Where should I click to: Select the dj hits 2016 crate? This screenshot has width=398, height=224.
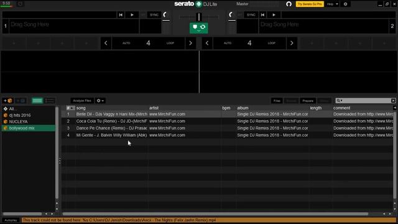(x=29, y=115)
